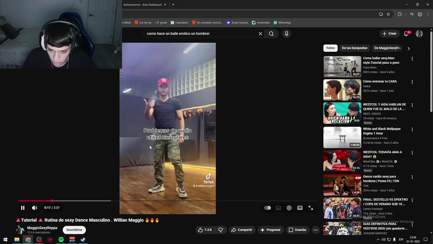Select the Todos filter chip
Image resolution: width=433 pixels, height=244 pixels.
(331, 48)
